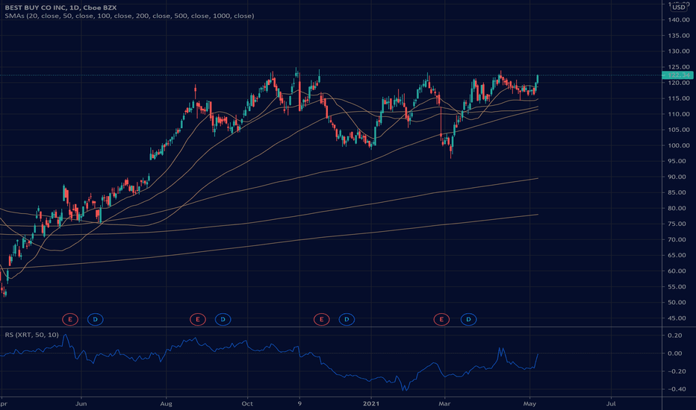696x410 pixels.
Task: Open the earnings marker E after August
Action: pos(198,319)
